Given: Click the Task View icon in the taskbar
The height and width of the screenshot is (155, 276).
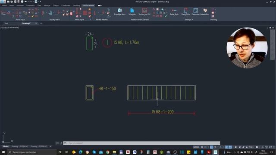Looking at the screenshot, I should click(66, 152).
